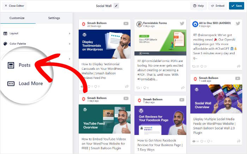
Task: Click the comment icon on Testimonial Carousels post
Action: coord(96,87)
